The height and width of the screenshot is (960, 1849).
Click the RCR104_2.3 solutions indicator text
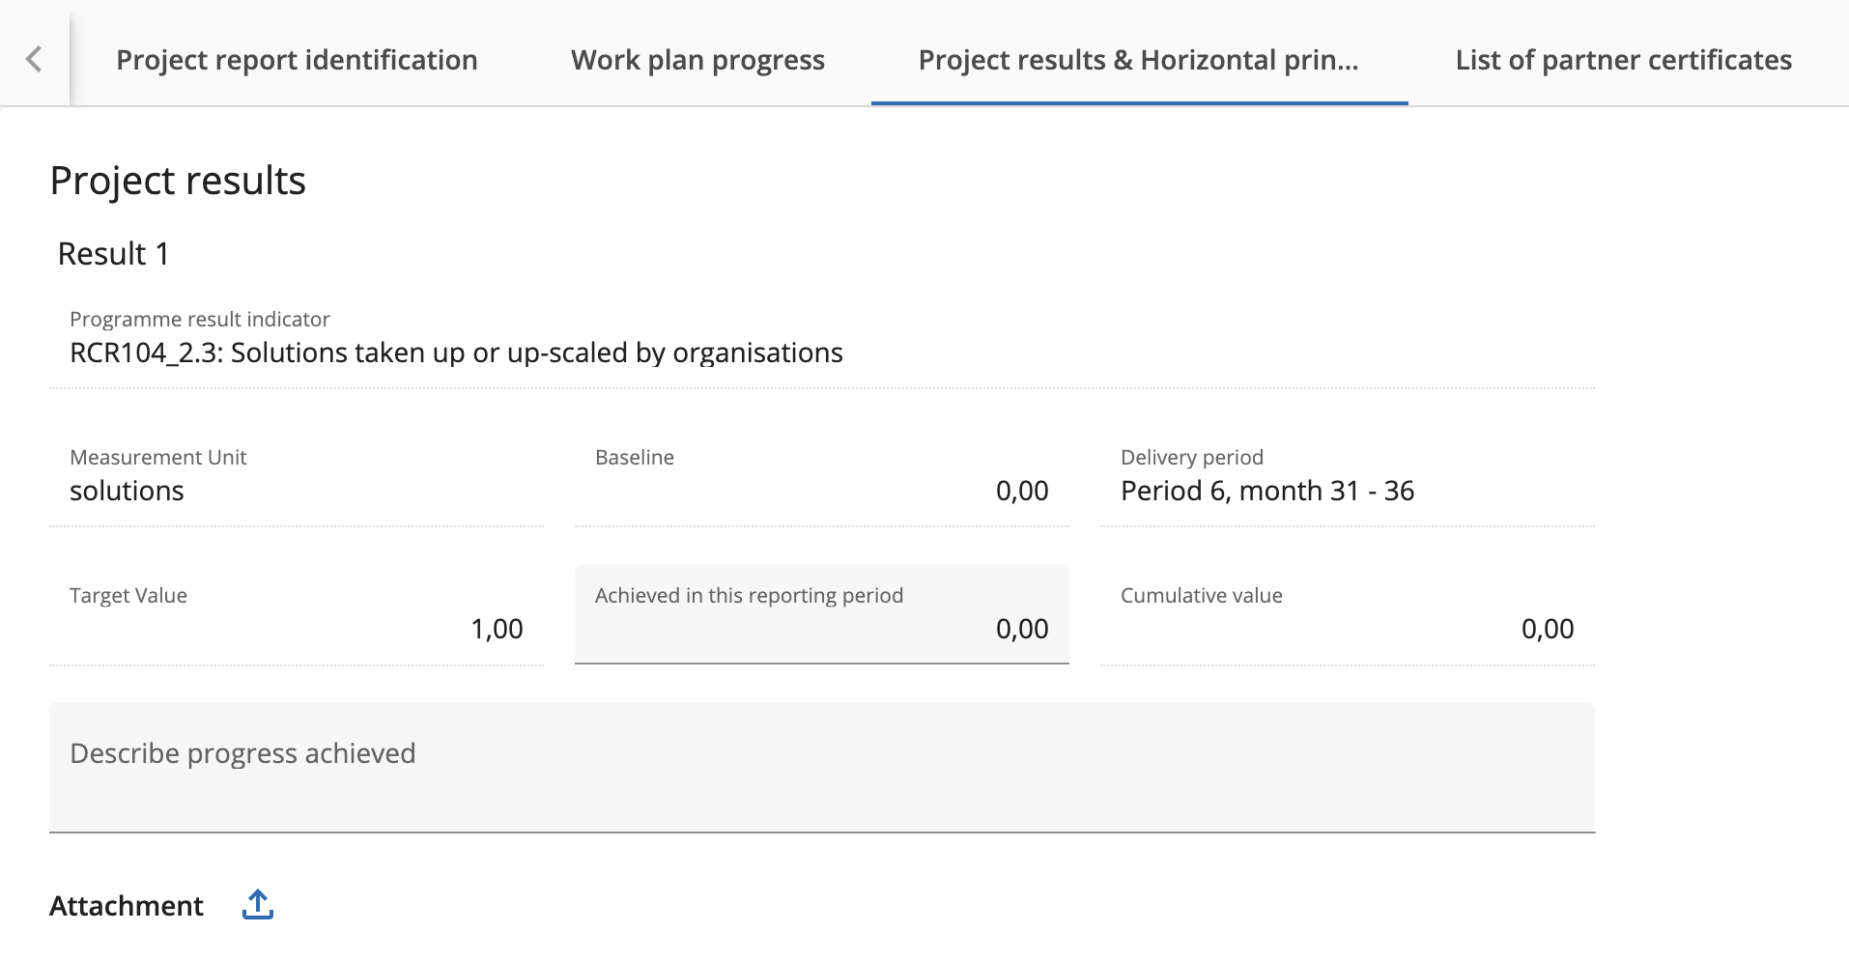pos(456,353)
